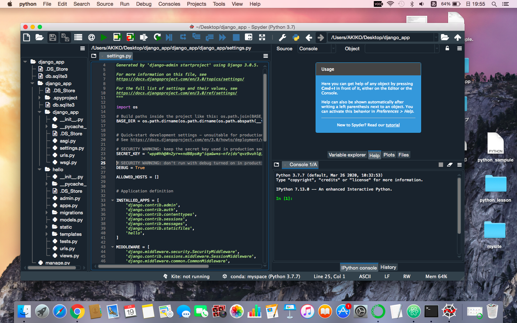Switch to the Variable explorer tab

click(347, 155)
